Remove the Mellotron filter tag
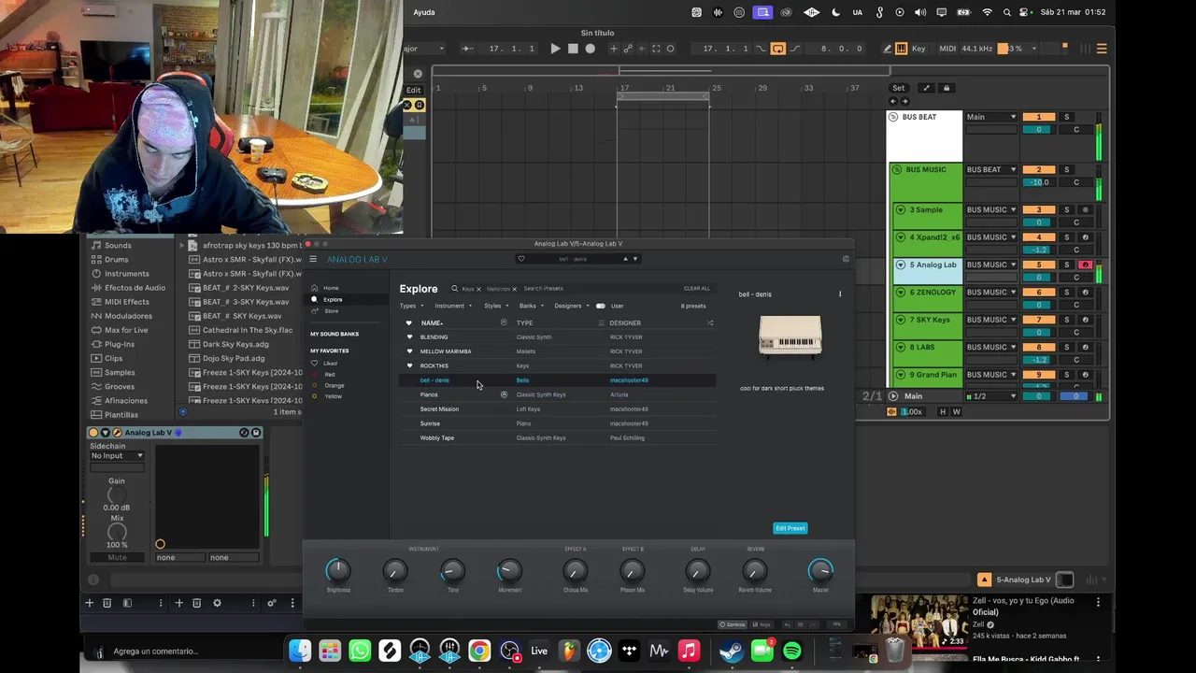The width and height of the screenshot is (1196, 673). click(514, 289)
